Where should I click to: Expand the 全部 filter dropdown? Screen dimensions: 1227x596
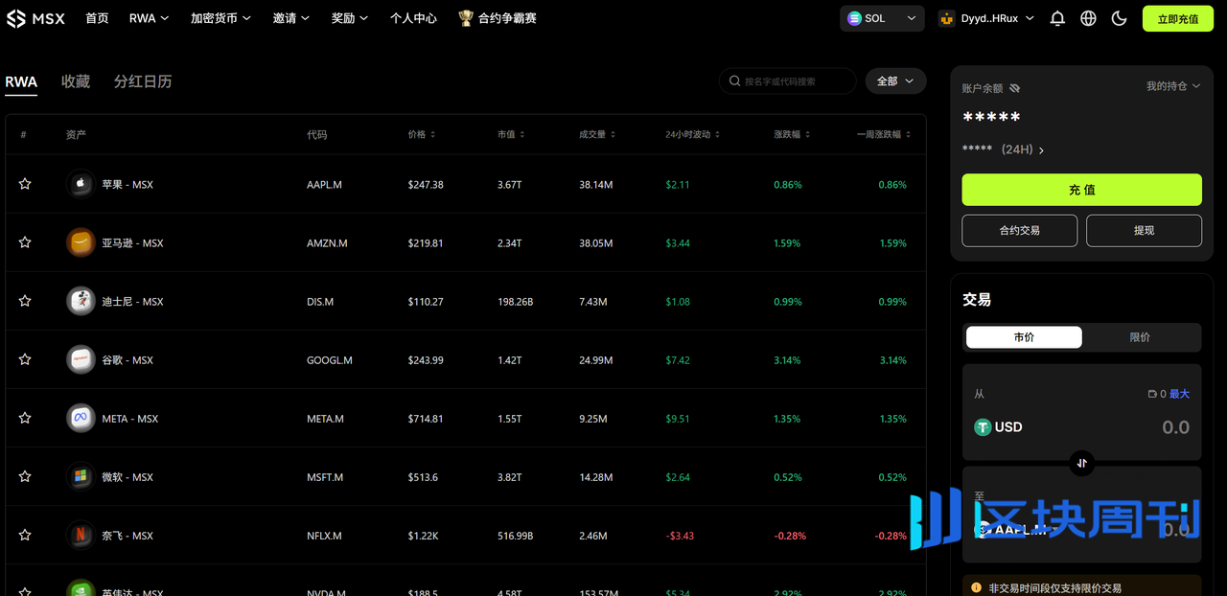895,81
